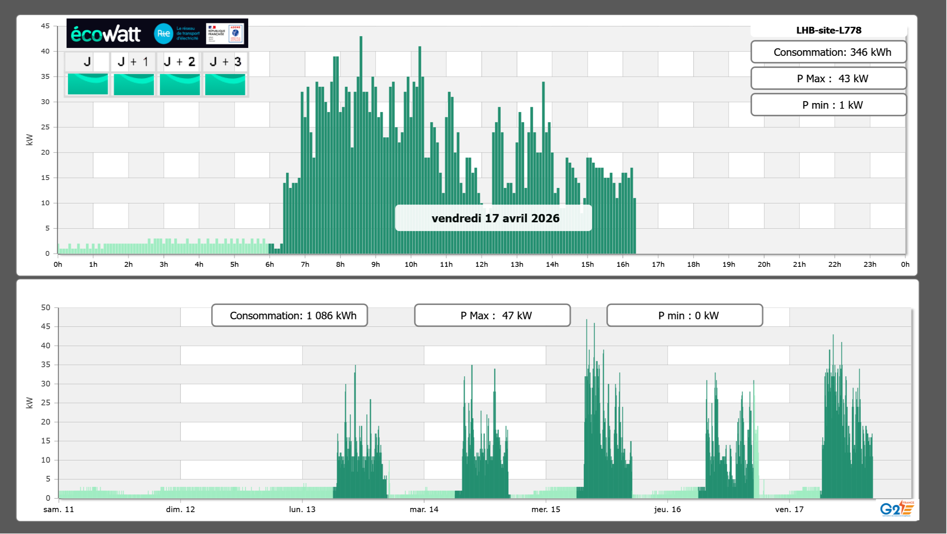The width and height of the screenshot is (947, 534).
Task: Click the green J+1 signal icon
Action: coord(134,84)
